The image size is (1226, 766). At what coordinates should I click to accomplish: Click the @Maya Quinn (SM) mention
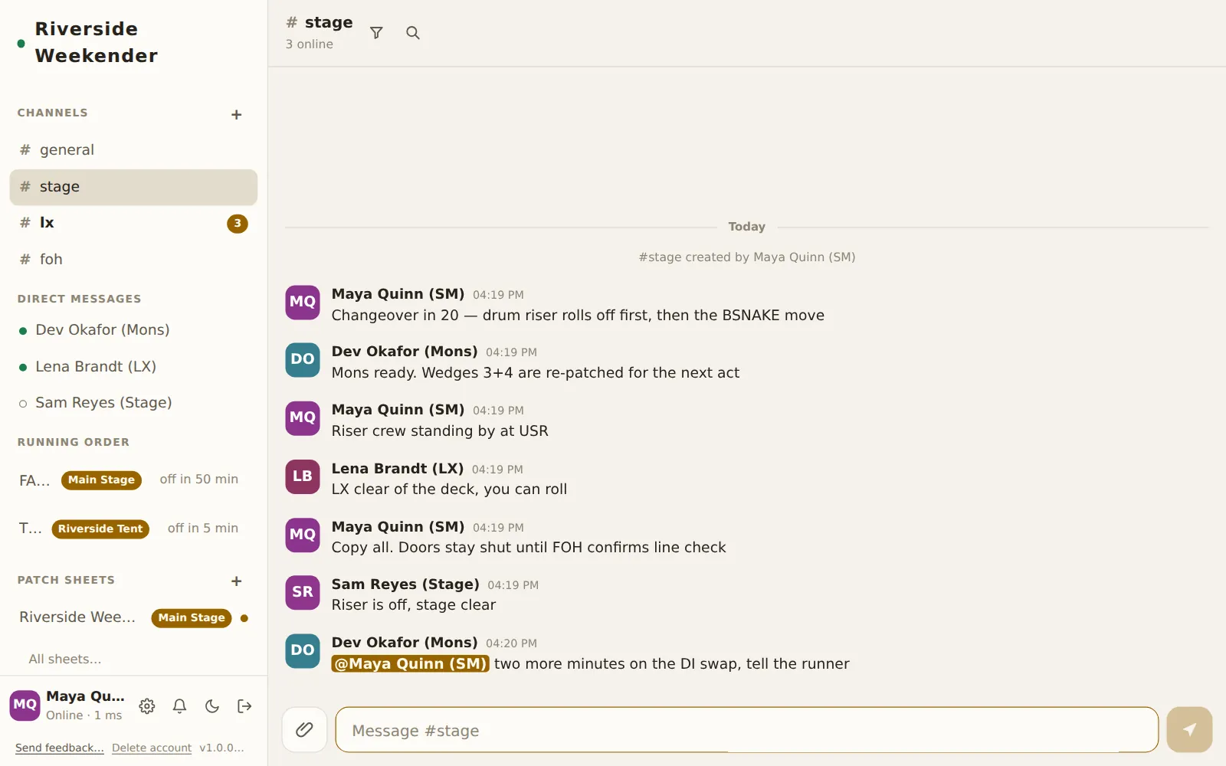point(410,664)
